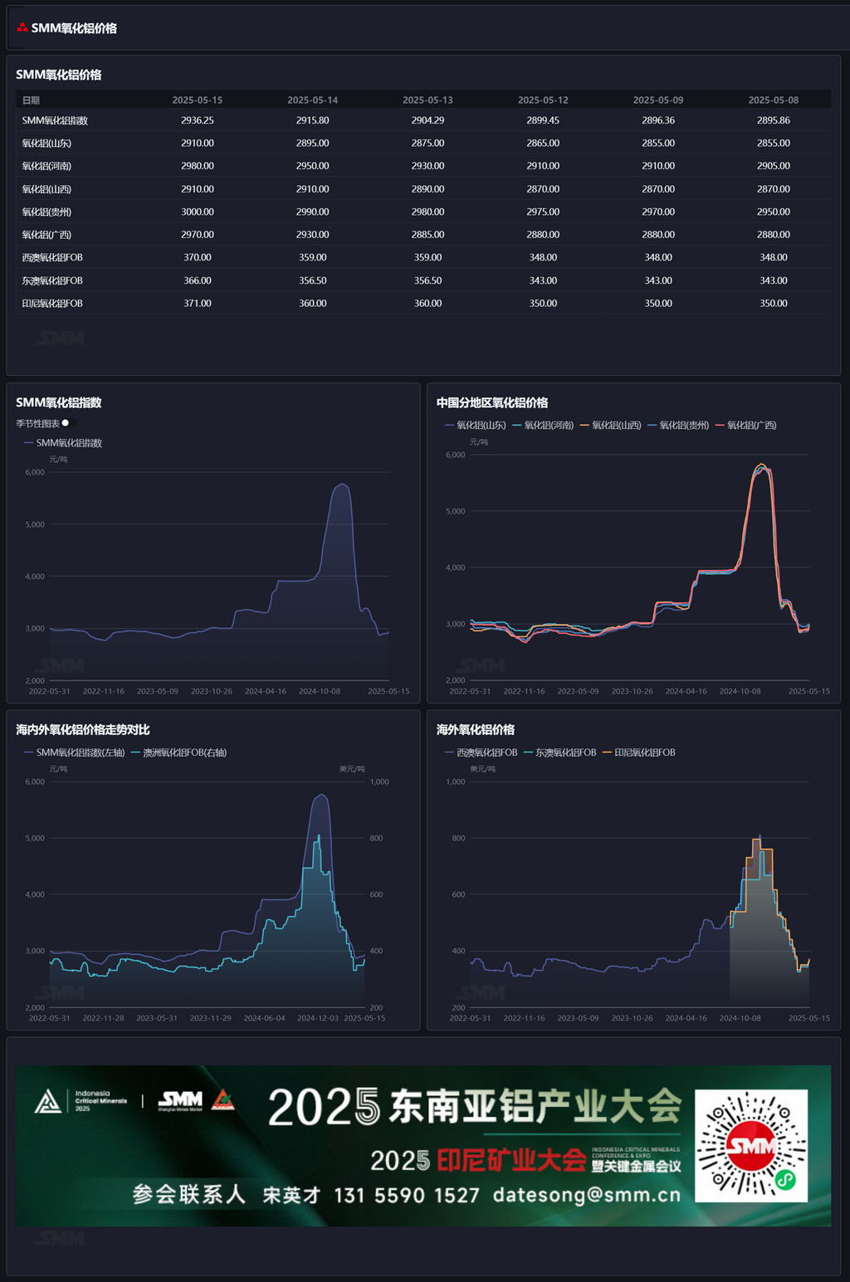
Task: Toggle SMM氧化铝指数 legend in index chart
Action: pyautogui.click(x=63, y=443)
